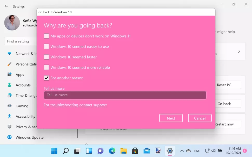Image resolution: width=252 pixels, height=157 pixels.
Task: Tick 'Windows 10 seemed easier to use'
Action: (x=47, y=47)
